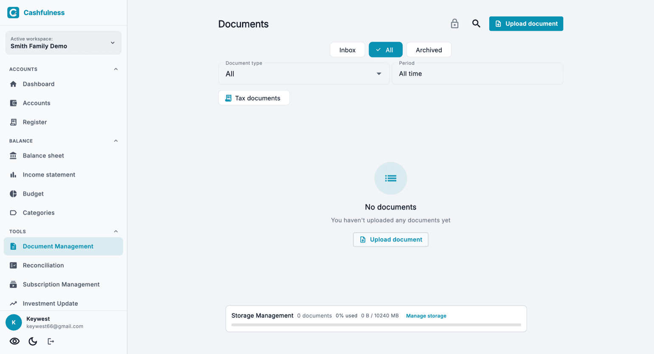Viewport: 654px width, 354px height.
Task: Switch to the Inbox tab
Action: [347, 50]
